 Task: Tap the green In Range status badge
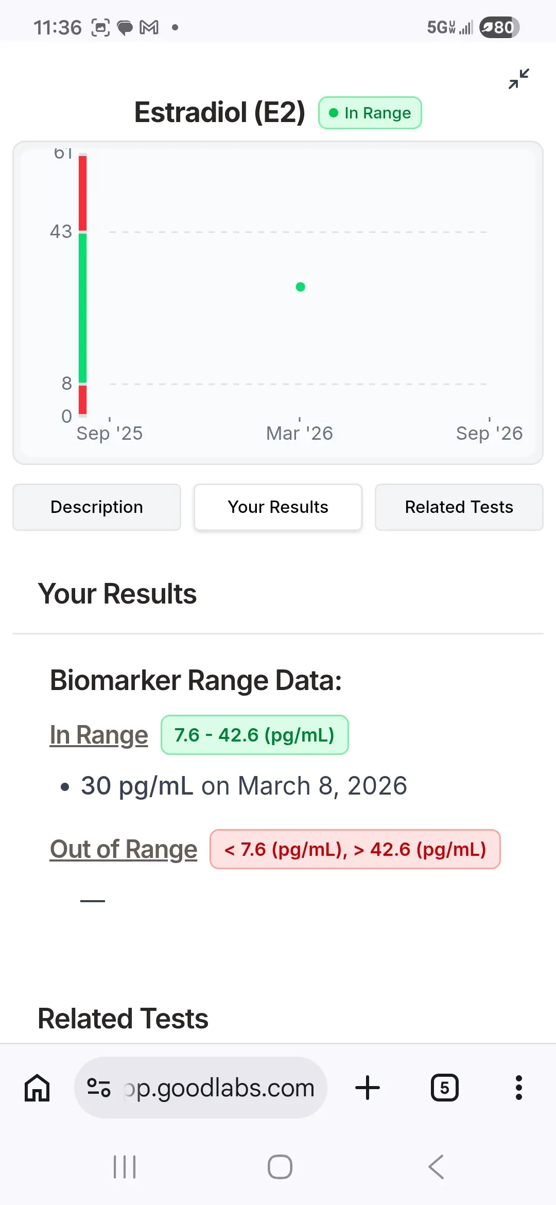pyautogui.click(x=370, y=113)
